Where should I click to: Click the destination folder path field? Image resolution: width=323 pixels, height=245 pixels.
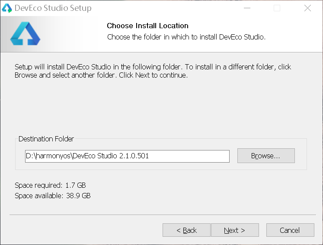pyautogui.click(x=127, y=156)
